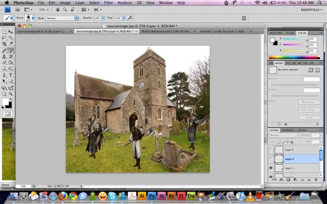Click the Zoom tool in application bar
Image resolution: width=327 pixels, height=204 pixels.
tap(65, 10)
